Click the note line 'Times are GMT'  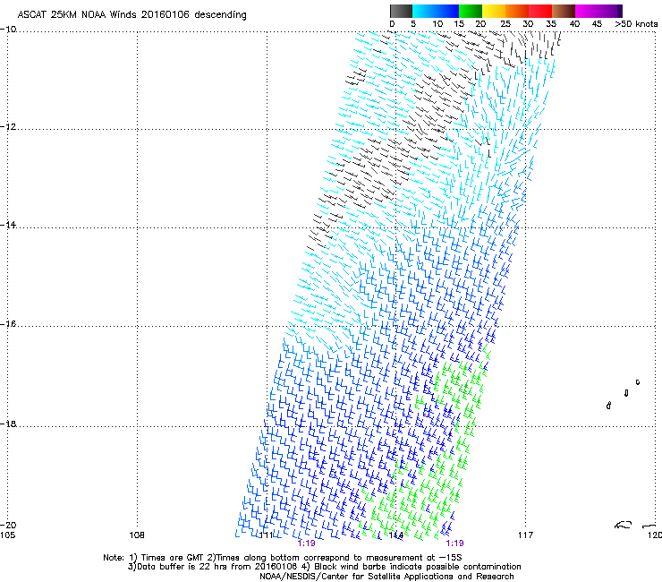pyautogui.click(x=173, y=558)
